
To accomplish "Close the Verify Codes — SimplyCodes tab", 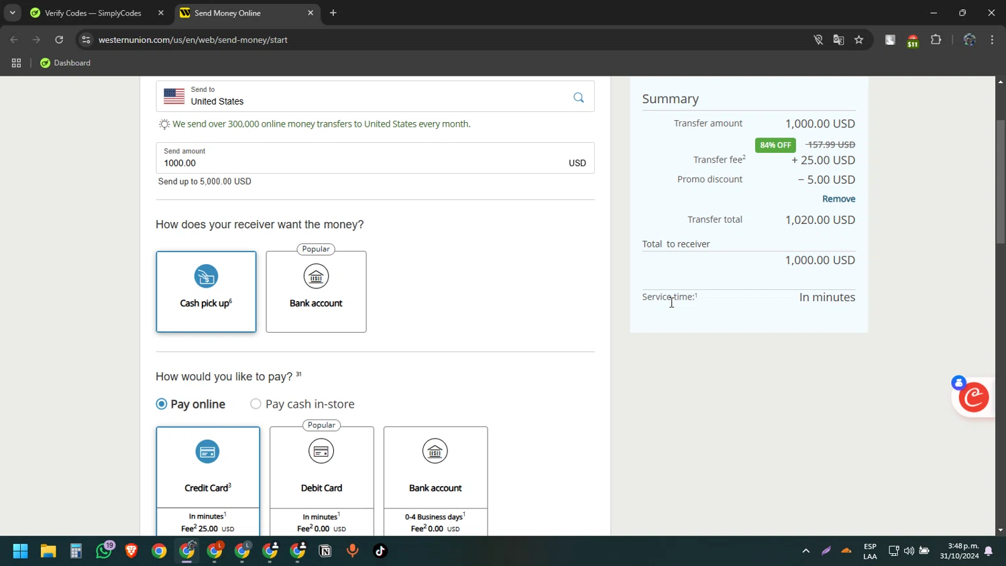I will (161, 13).
